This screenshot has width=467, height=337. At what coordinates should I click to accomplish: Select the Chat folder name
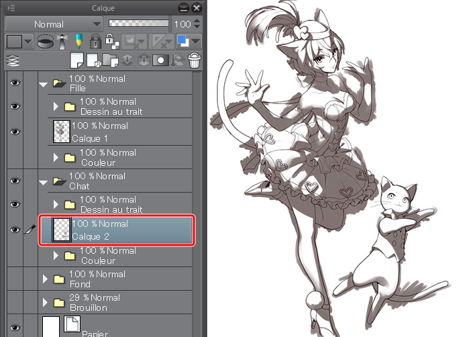click(x=79, y=186)
